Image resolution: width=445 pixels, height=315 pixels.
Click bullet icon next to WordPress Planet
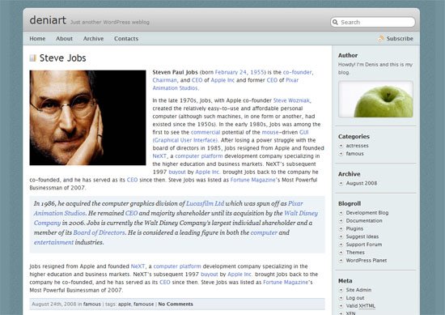tap(341, 261)
